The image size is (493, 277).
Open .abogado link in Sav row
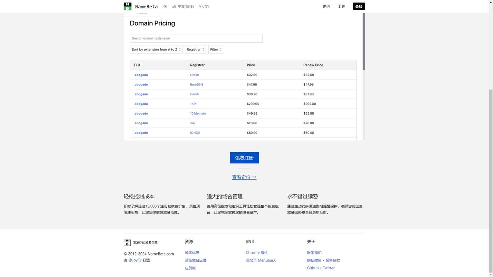point(141,123)
